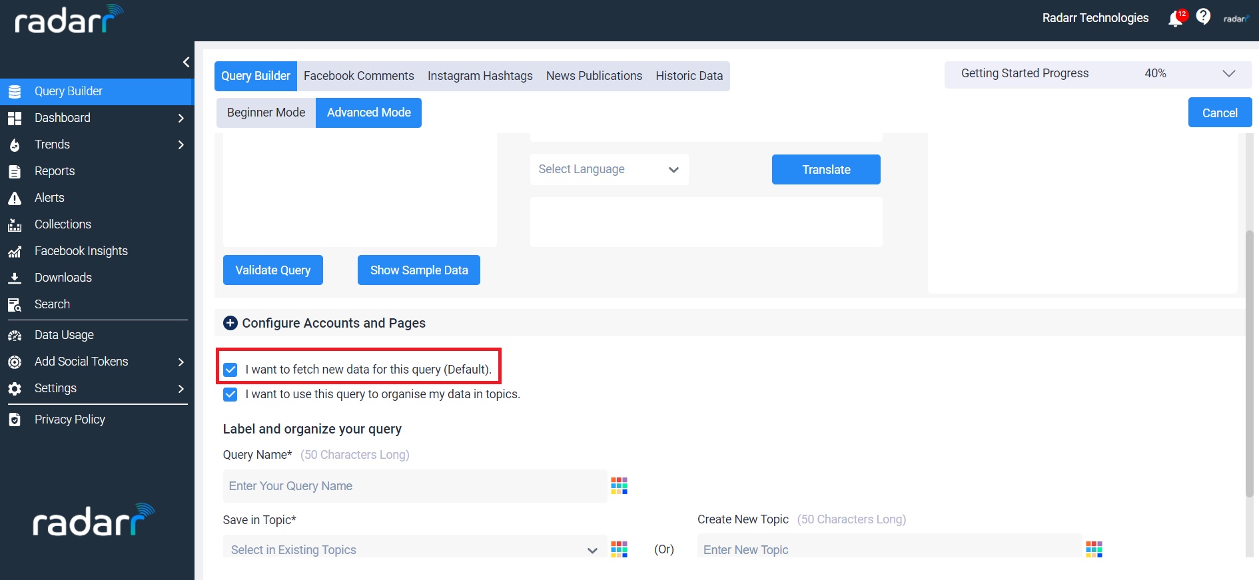Screen dimensions: 1259x580
Task: Click the Settings gear icon
Action: 15,389
